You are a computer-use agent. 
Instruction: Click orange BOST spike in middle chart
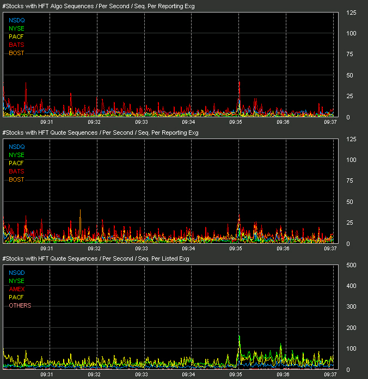pyautogui.click(x=81, y=222)
